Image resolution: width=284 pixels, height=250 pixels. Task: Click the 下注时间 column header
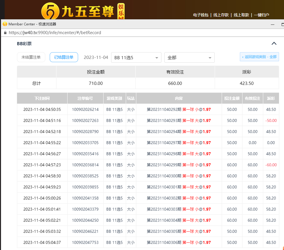click(42, 98)
